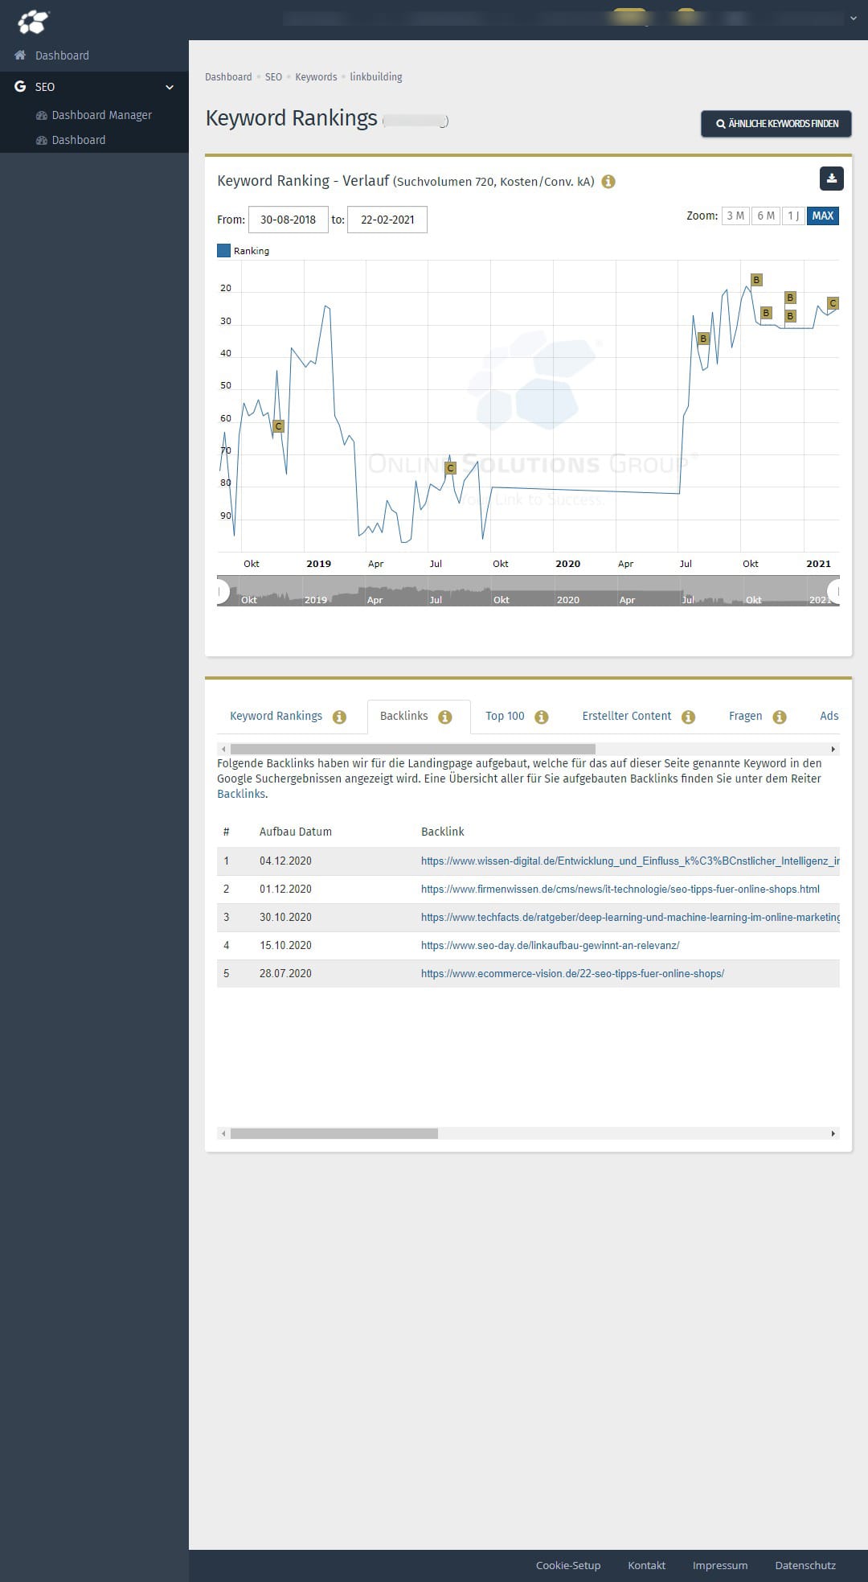Viewport: 868px width, 1582px height.
Task: Open the lower Dashboard sidebar sub-item
Action: 78,140
